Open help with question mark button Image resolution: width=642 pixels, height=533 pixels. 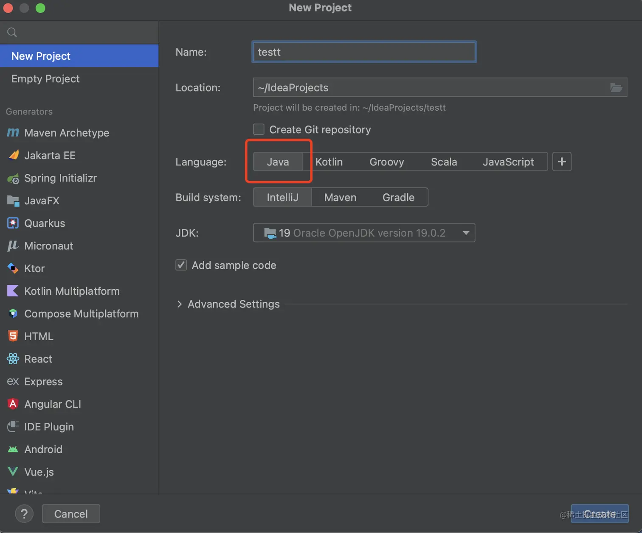[24, 514]
